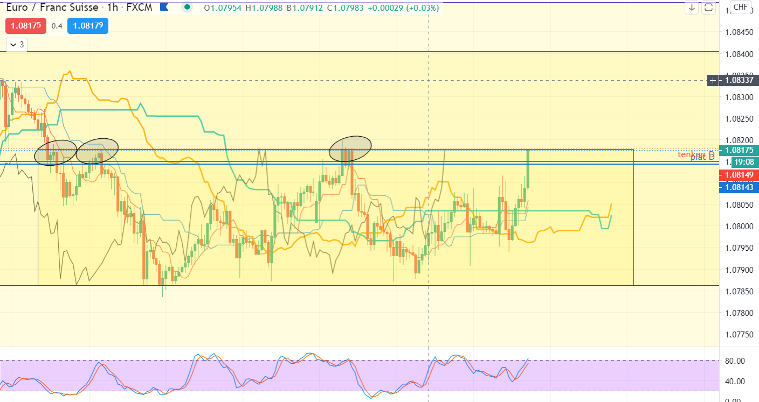Click the 1.08450 tick on the price axis

coord(740,32)
